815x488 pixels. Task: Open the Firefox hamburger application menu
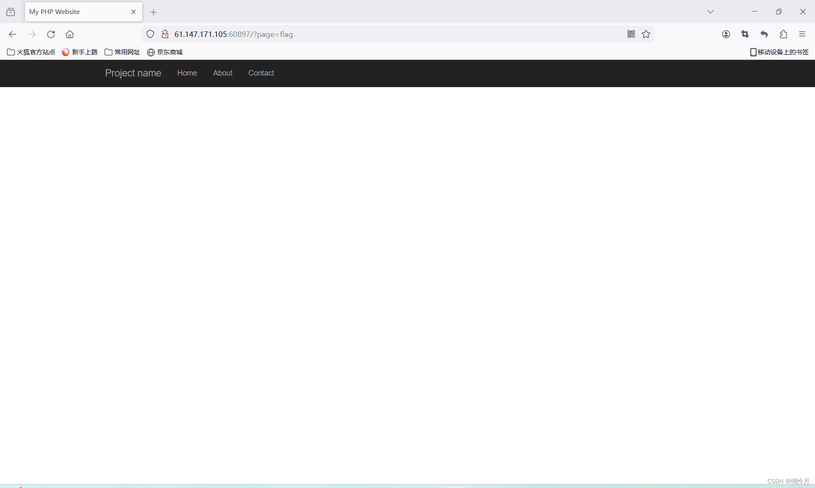click(802, 34)
